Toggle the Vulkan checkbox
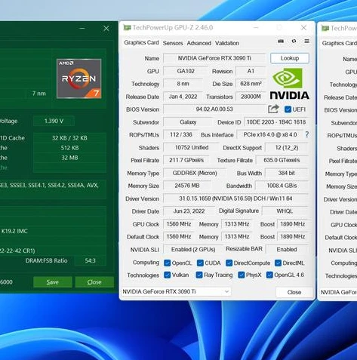Screen dimensions: 357x360 (167, 275)
